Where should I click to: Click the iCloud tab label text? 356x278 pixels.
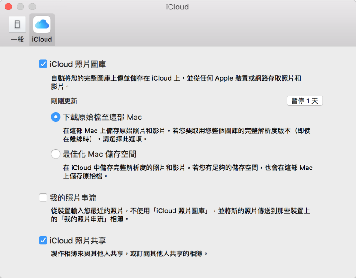[42, 40]
